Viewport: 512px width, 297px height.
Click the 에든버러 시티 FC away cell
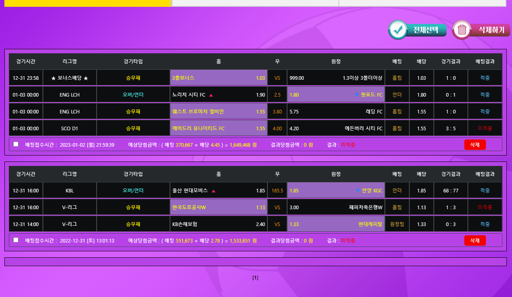point(336,128)
